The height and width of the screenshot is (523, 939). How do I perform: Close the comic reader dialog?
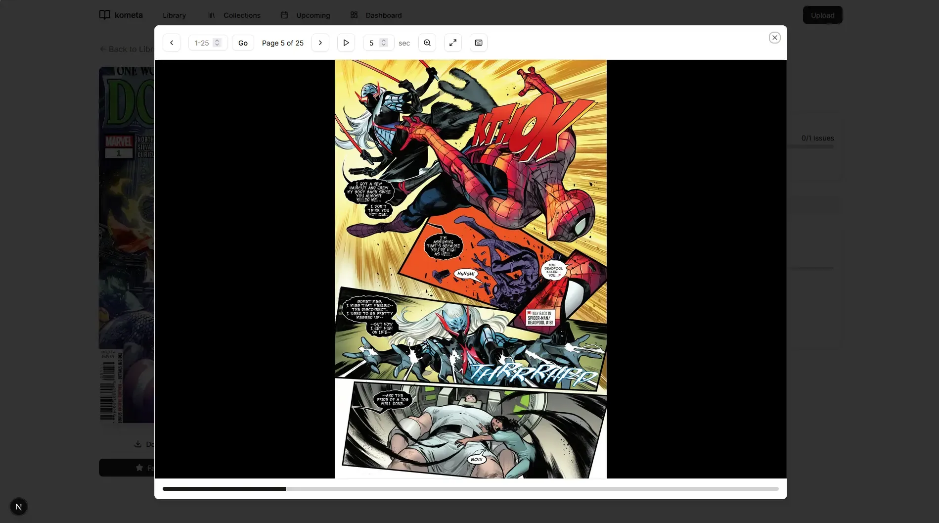pyautogui.click(x=775, y=38)
